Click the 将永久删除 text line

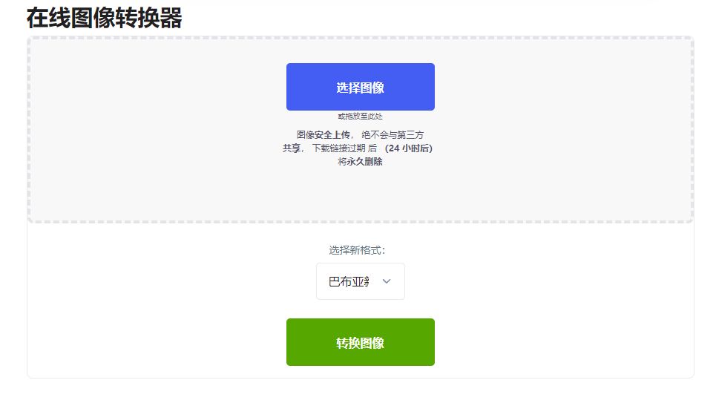click(361, 162)
